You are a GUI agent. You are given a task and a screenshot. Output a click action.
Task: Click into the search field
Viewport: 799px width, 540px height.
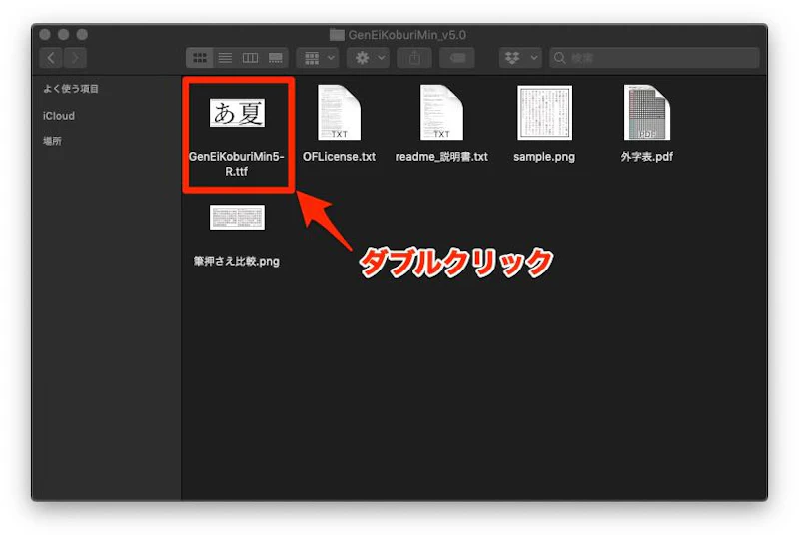point(655,58)
